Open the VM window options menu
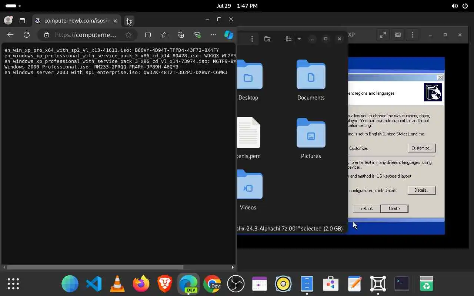The height and width of the screenshot is (296, 474). pyautogui.click(x=413, y=35)
